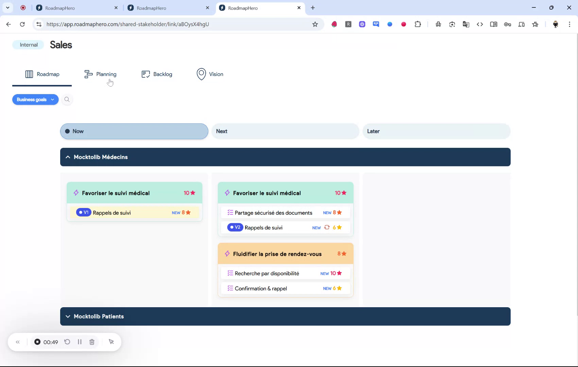Delete the current recording with the trash icon

point(92,342)
